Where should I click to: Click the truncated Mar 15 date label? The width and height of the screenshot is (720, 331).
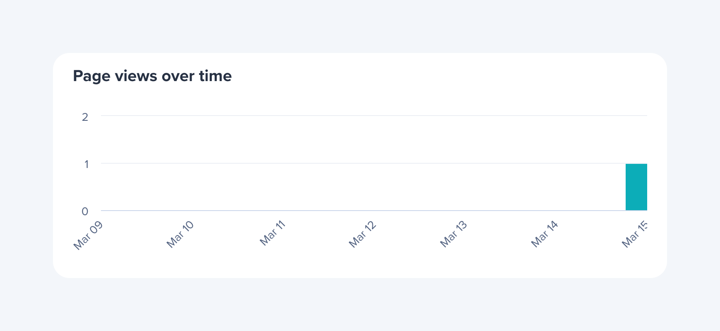click(635, 235)
